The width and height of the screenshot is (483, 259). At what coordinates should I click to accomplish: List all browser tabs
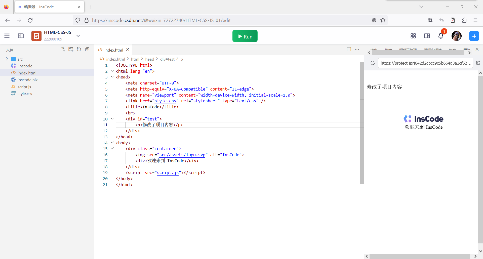(421, 7)
